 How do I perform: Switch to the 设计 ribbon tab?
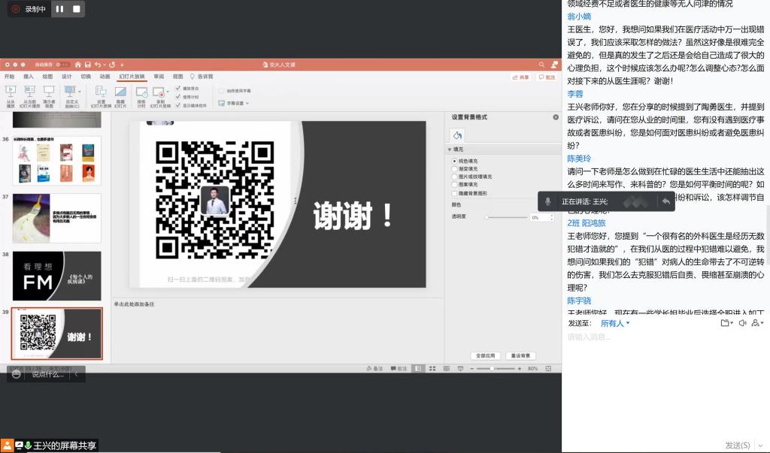click(x=67, y=77)
